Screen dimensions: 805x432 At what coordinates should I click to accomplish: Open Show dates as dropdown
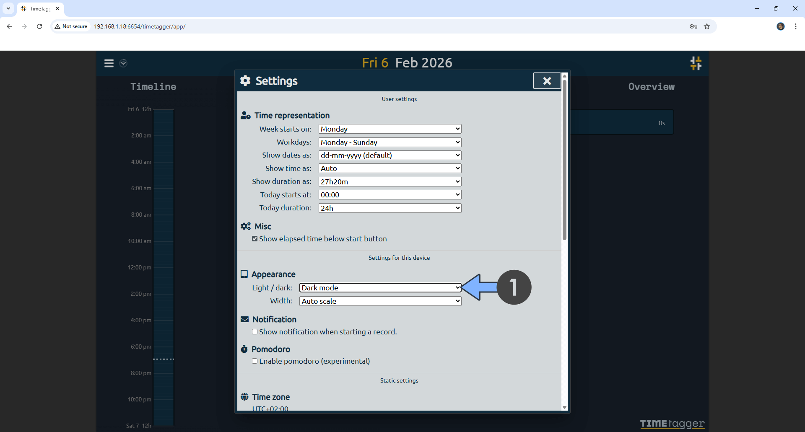tap(390, 155)
